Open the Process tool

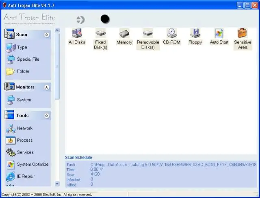pos(19,141)
